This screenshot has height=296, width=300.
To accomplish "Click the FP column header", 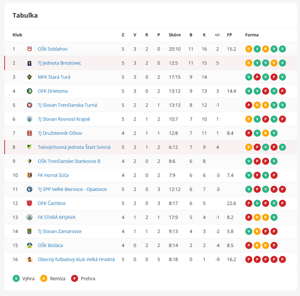I will (229, 35).
